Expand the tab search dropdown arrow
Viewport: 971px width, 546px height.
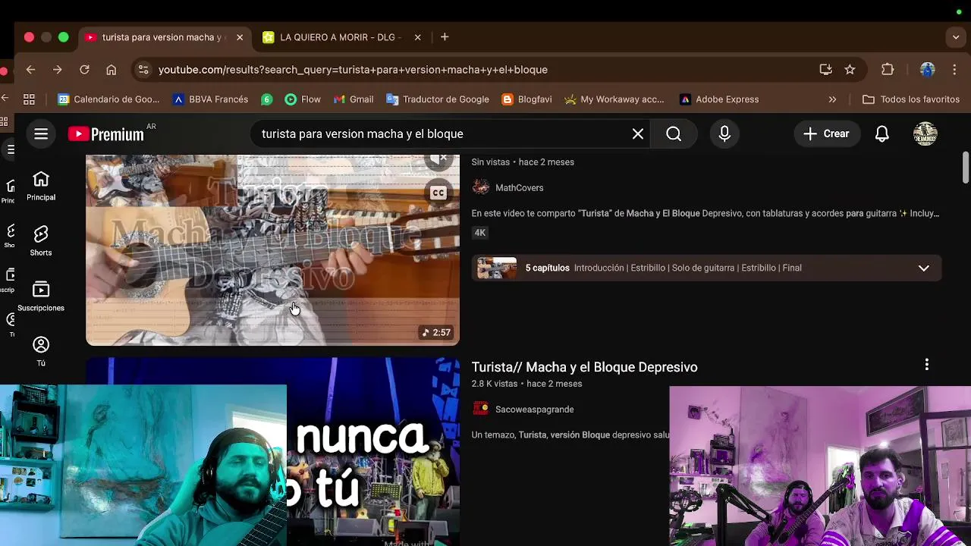(x=956, y=37)
